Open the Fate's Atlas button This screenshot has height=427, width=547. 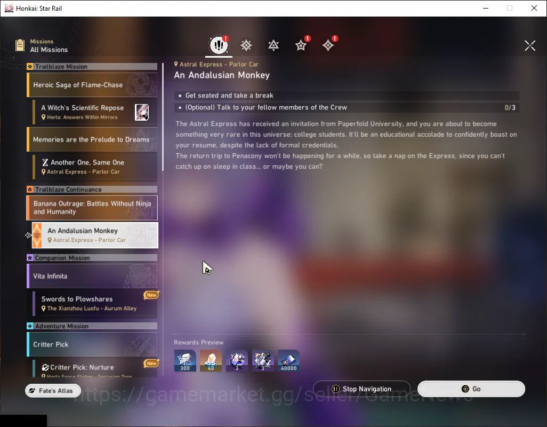(53, 391)
